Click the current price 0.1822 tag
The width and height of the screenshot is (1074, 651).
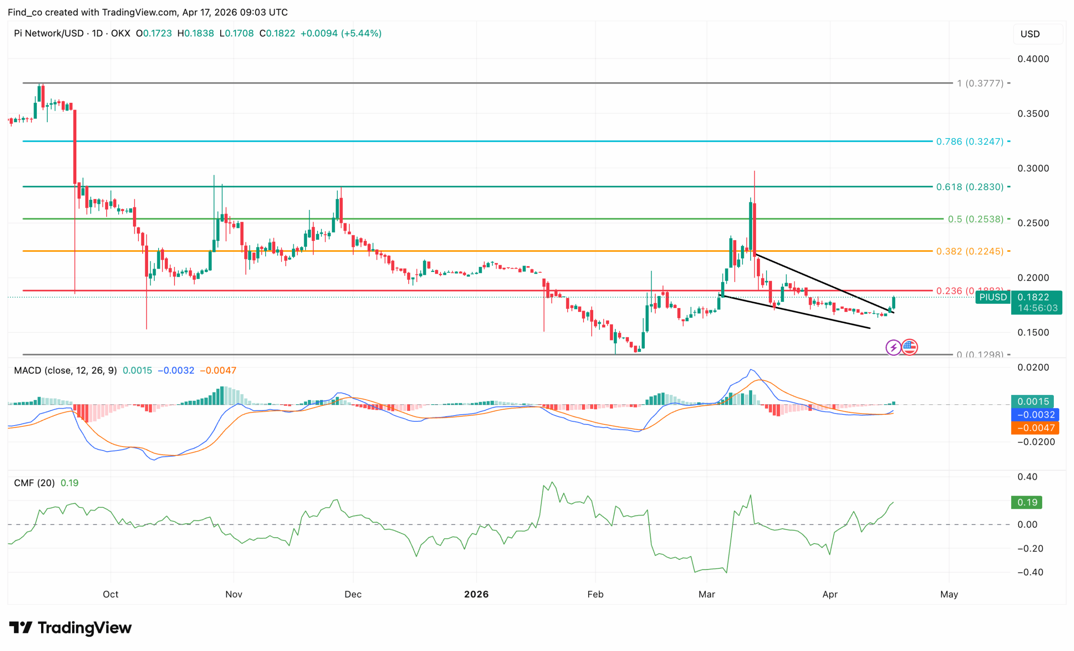pyautogui.click(x=1033, y=297)
